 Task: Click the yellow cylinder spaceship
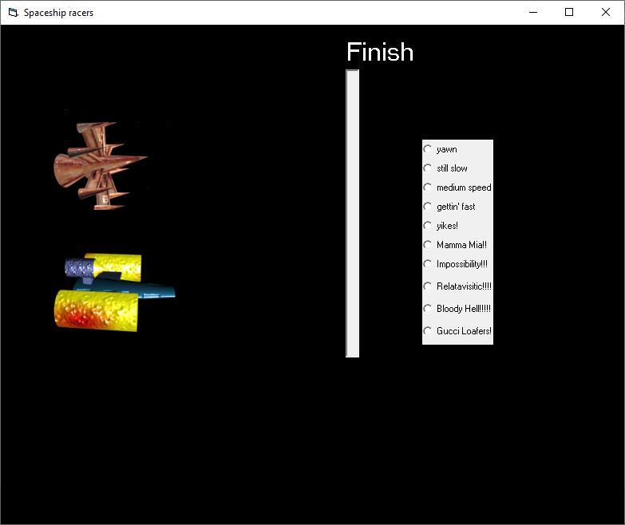point(114,293)
